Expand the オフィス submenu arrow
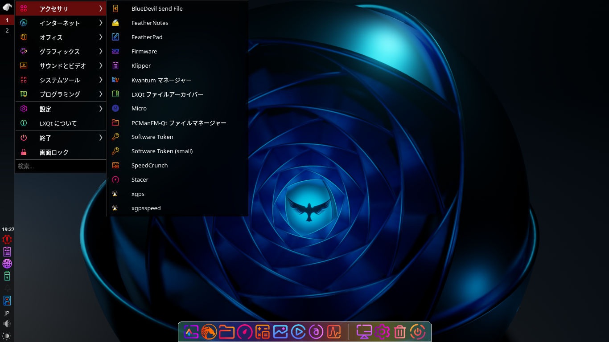This screenshot has height=342, width=609. click(x=101, y=37)
